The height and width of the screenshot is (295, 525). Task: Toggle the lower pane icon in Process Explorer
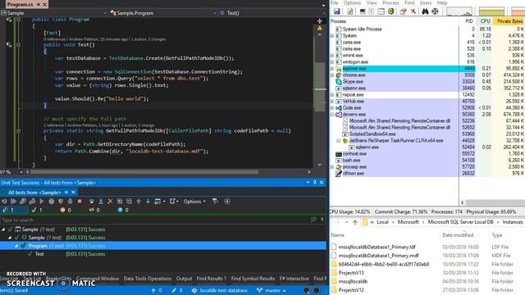tap(381, 11)
